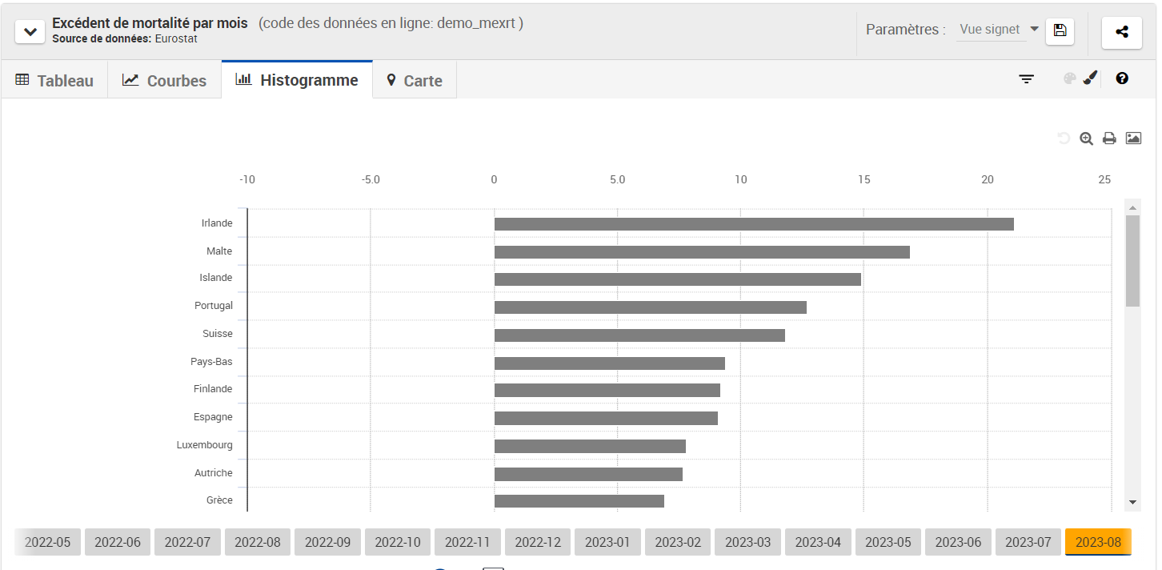Viewport: 1162px width, 570px height.
Task: Expand the dataset header chevron
Action: point(30,32)
